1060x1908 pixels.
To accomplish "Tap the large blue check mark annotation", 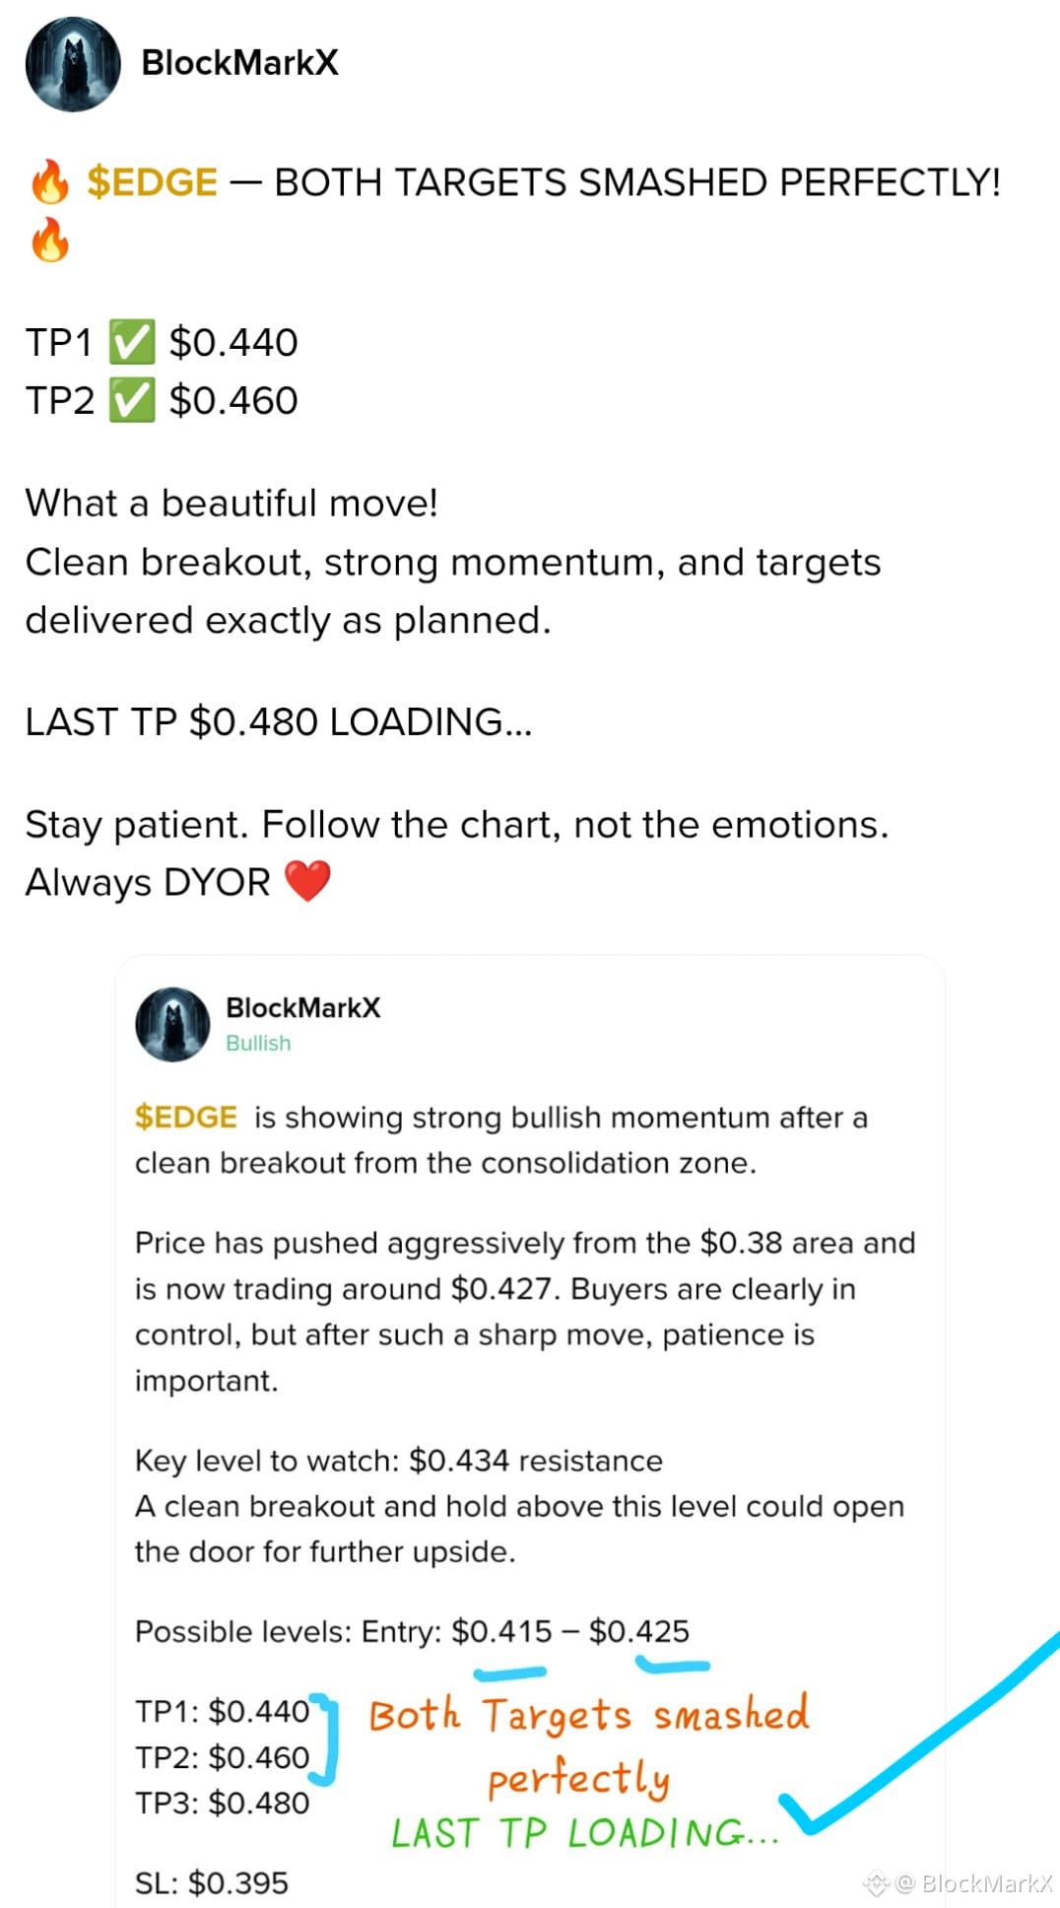I will click(x=916, y=1735).
